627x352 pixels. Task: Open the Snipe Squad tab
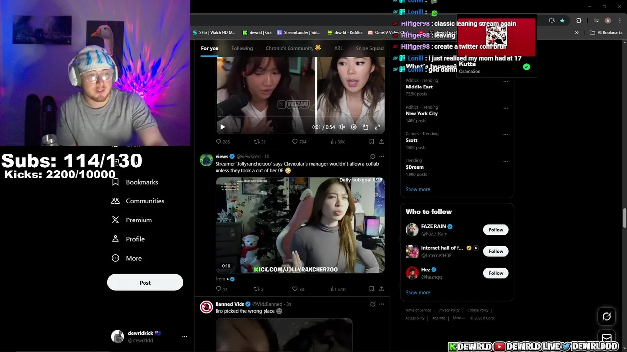[x=369, y=48]
